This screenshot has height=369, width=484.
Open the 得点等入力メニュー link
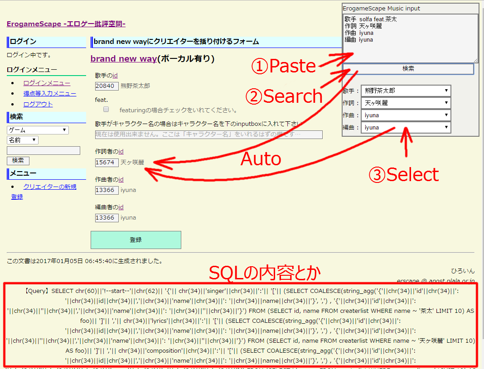(x=49, y=94)
